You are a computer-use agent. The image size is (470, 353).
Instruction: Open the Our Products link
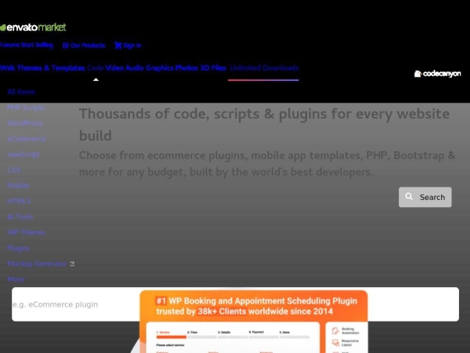88,45
